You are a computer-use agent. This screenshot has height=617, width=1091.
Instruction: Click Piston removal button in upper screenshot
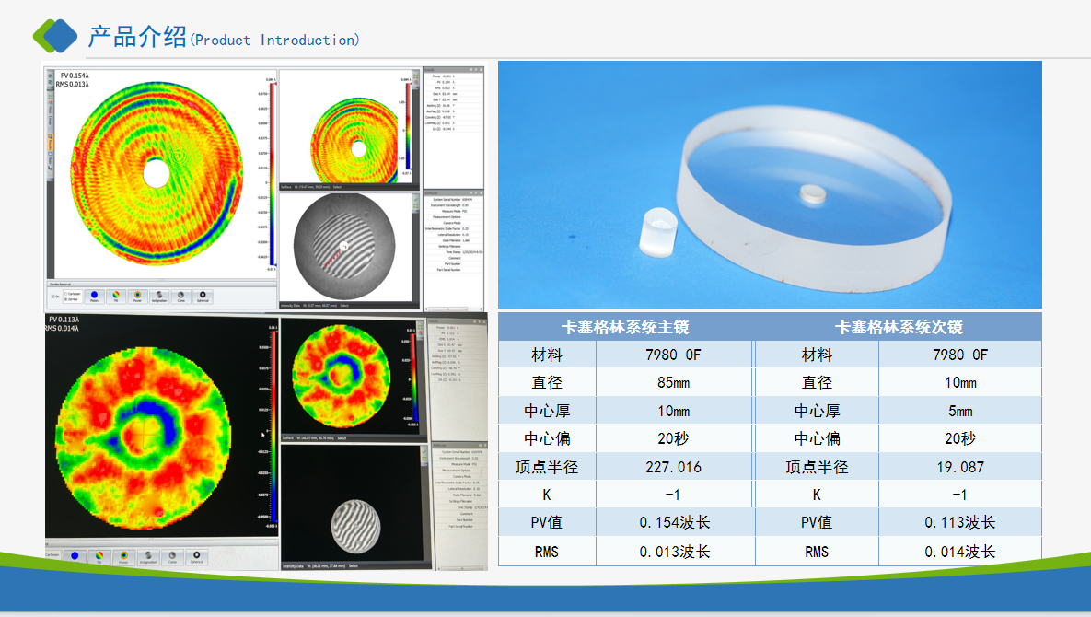[x=95, y=297]
